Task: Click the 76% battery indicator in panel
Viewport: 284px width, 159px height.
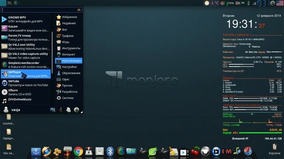Action: point(230,3)
